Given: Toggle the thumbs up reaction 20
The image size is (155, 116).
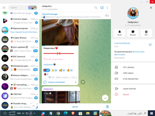Looking at the screenshot, I should (54, 70).
